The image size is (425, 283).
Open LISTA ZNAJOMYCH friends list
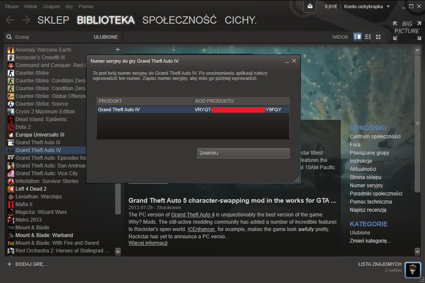pos(380,264)
